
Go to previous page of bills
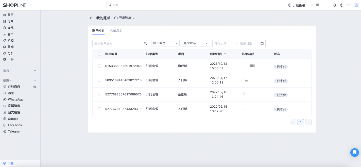pos(293,122)
